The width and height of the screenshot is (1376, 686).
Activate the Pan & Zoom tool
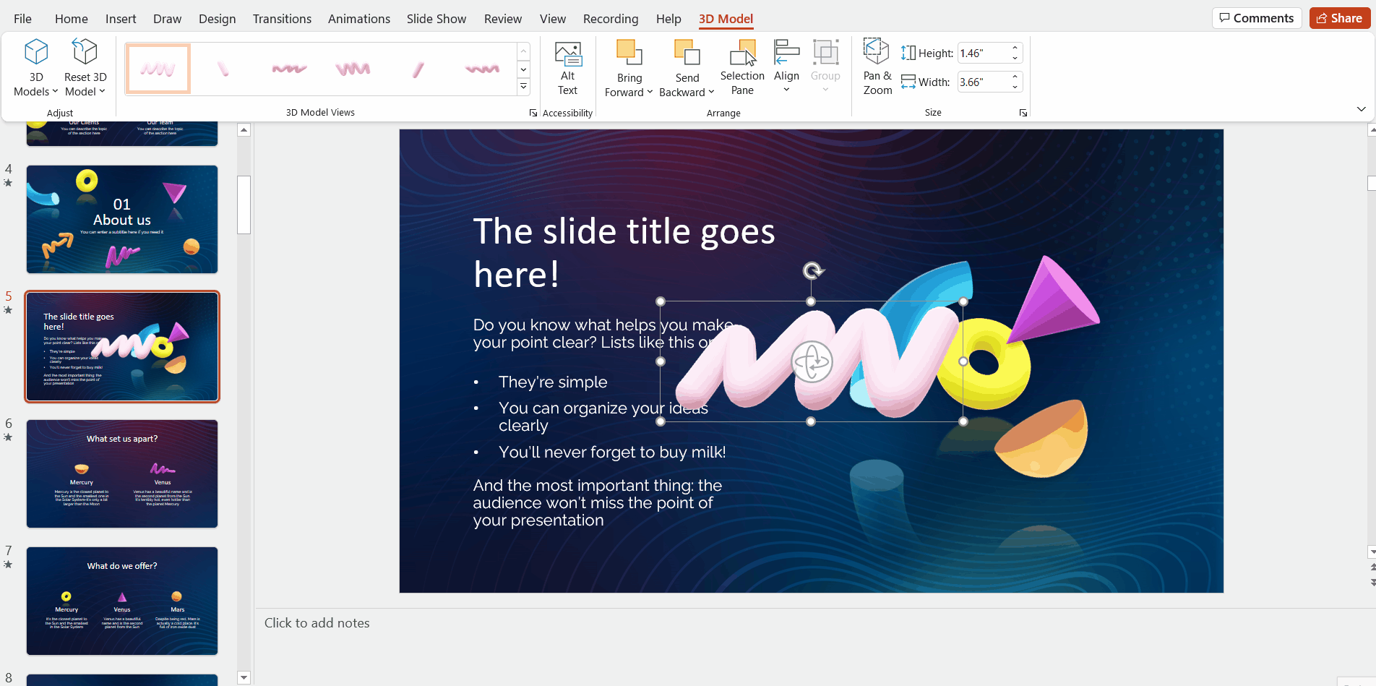coord(877,67)
